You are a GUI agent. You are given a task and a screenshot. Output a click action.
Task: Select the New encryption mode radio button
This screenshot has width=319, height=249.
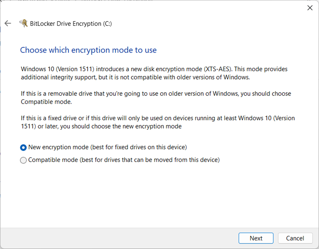[x=23, y=148]
